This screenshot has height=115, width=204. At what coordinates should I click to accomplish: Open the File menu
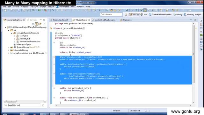(4, 7)
